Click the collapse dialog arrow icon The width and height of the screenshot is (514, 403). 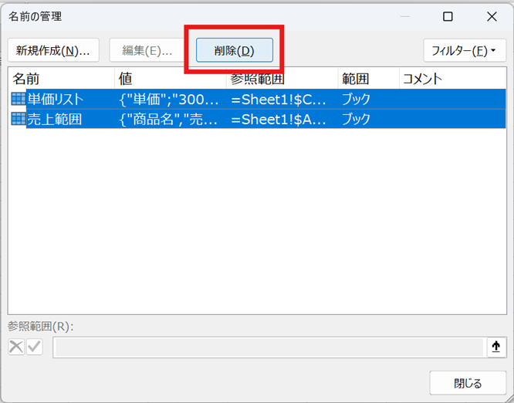pyautogui.click(x=495, y=347)
